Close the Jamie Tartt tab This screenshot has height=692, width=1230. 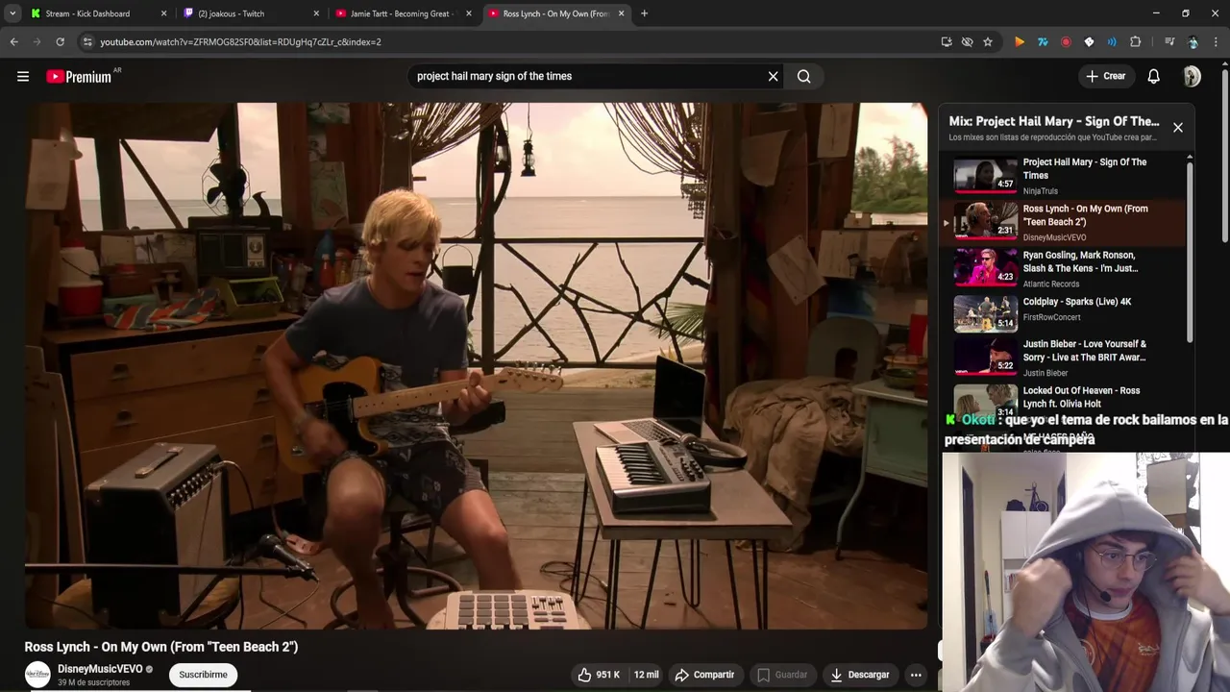(x=469, y=13)
